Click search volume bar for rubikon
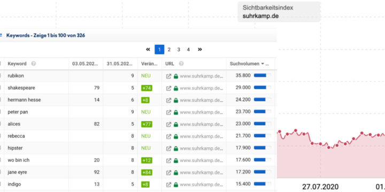This screenshot has width=385, height=192. click(263, 75)
